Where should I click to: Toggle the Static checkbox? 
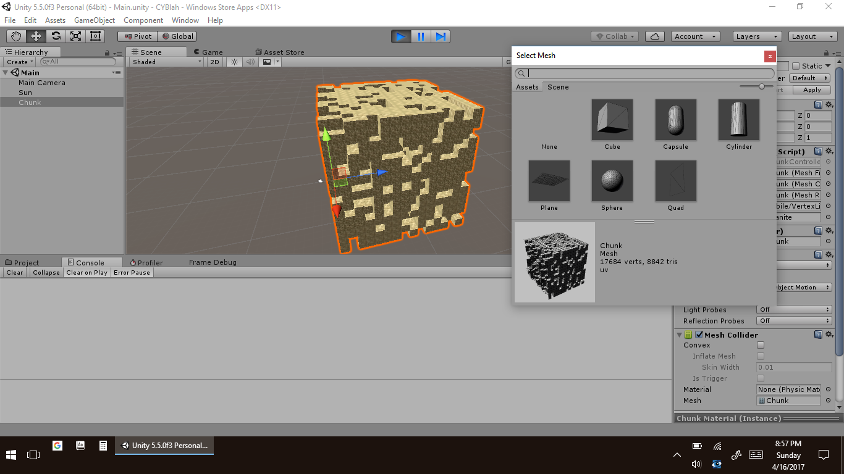pyautogui.click(x=796, y=66)
